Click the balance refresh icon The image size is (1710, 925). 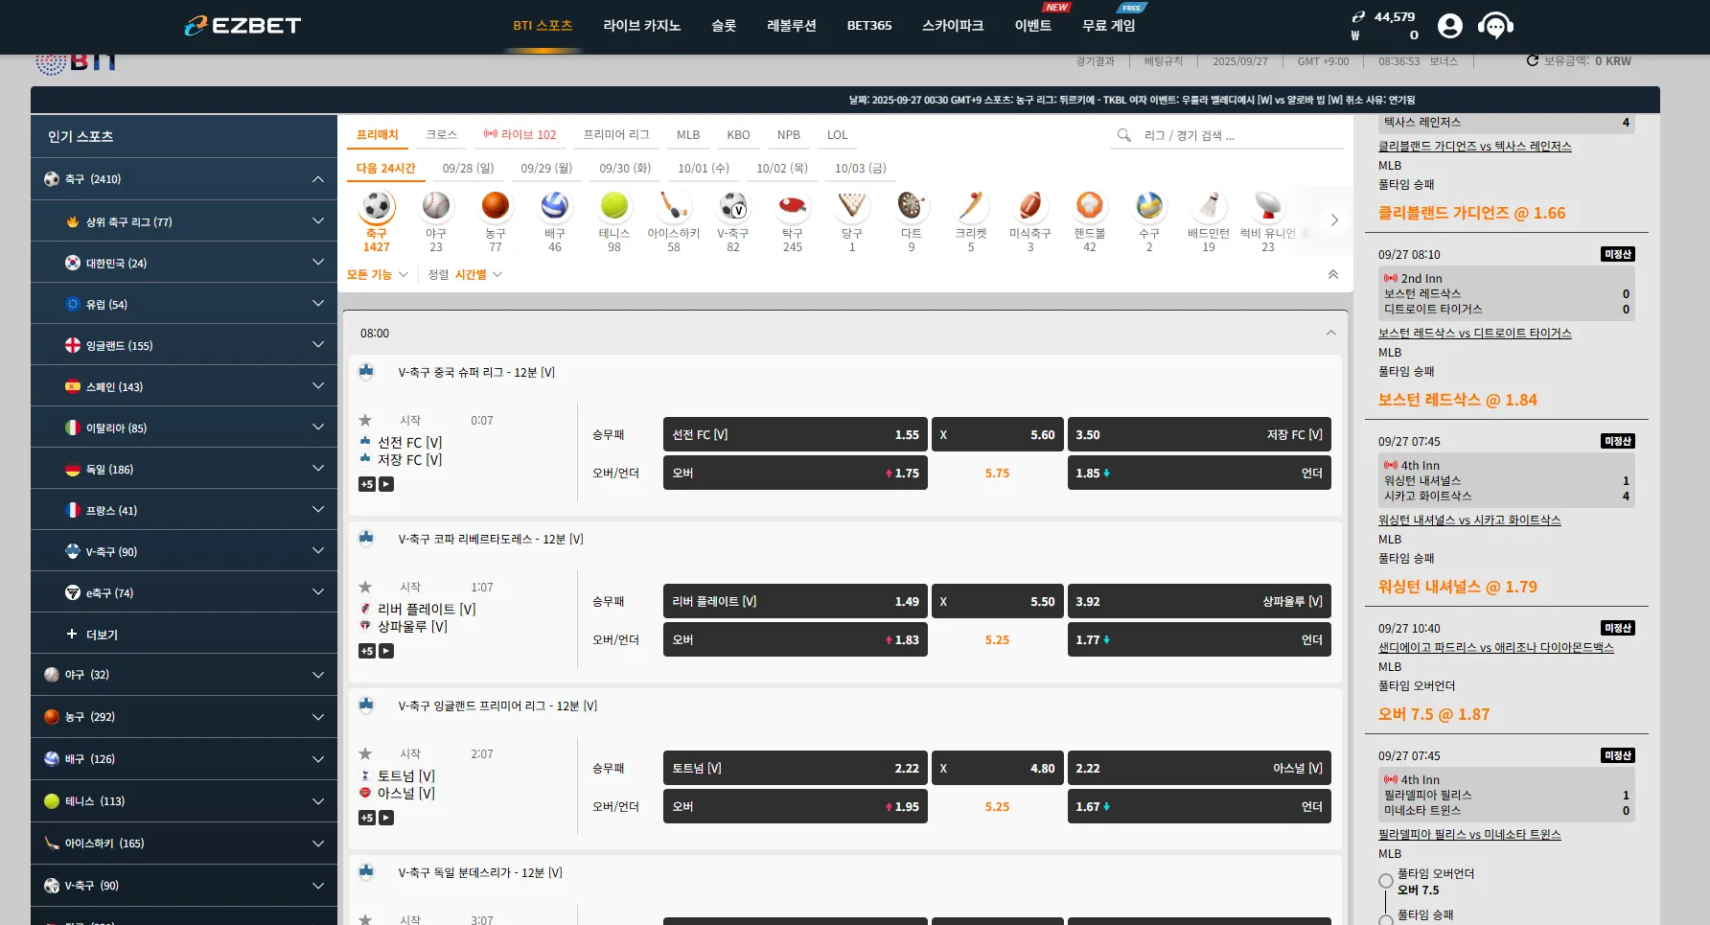pyautogui.click(x=1532, y=60)
